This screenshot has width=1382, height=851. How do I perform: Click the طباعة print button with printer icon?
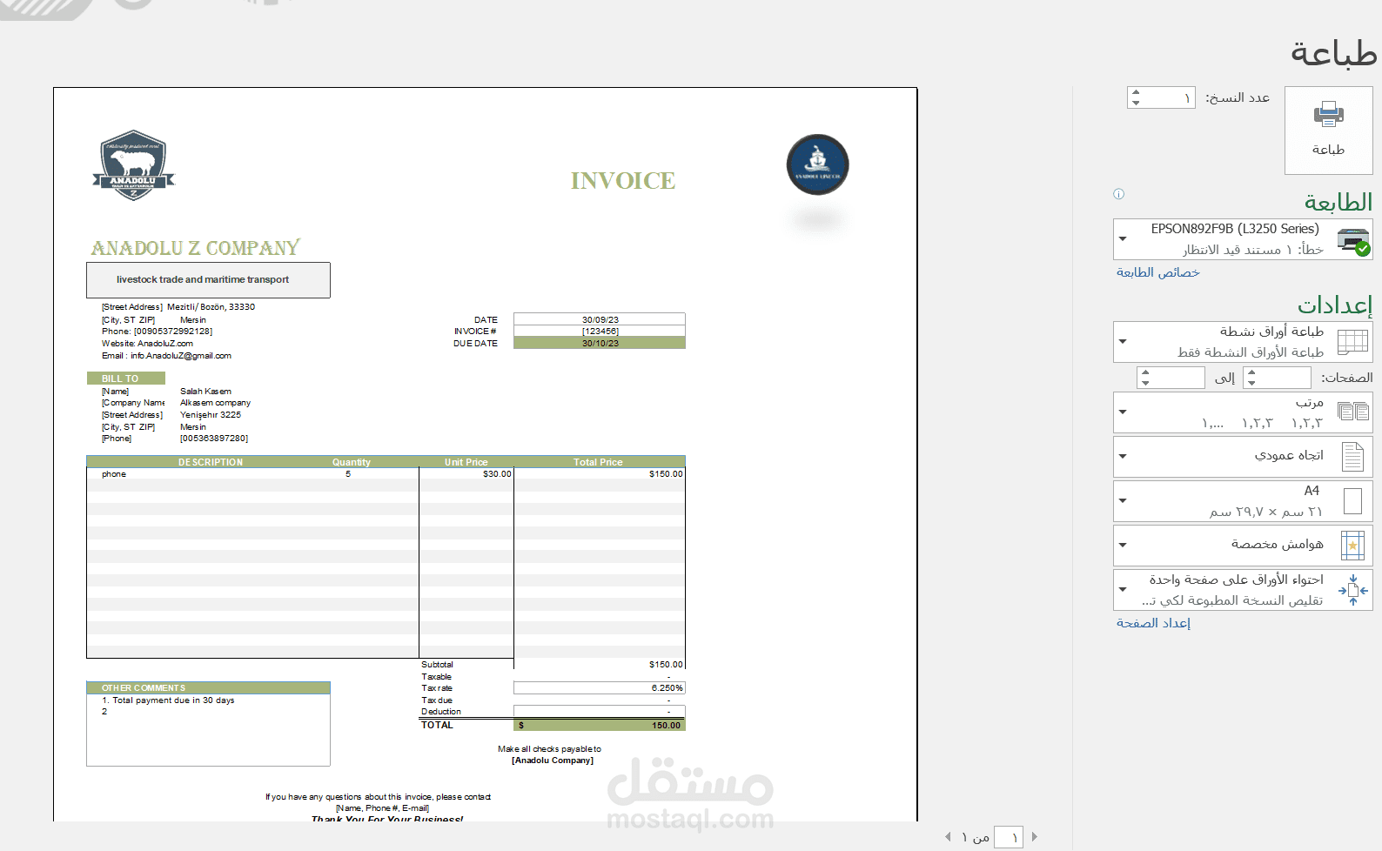(1328, 131)
